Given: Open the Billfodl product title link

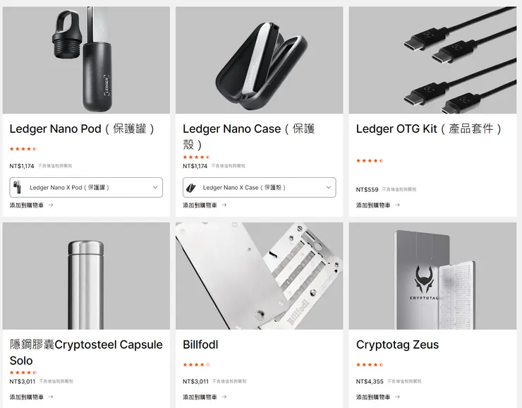Looking at the screenshot, I should 200,344.
